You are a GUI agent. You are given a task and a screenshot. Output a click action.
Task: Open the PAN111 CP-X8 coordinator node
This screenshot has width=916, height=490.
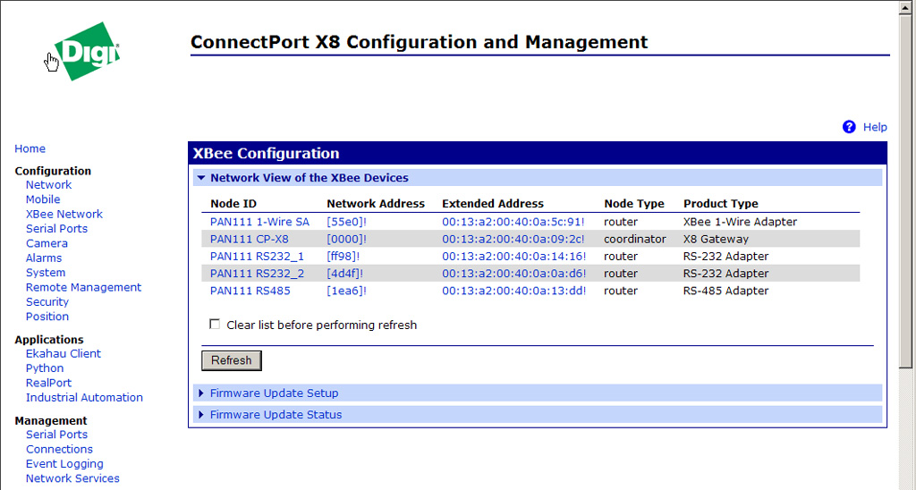pos(249,239)
